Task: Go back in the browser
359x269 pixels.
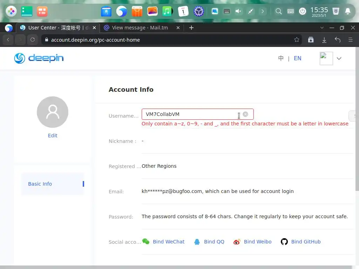Action: click(x=8, y=40)
